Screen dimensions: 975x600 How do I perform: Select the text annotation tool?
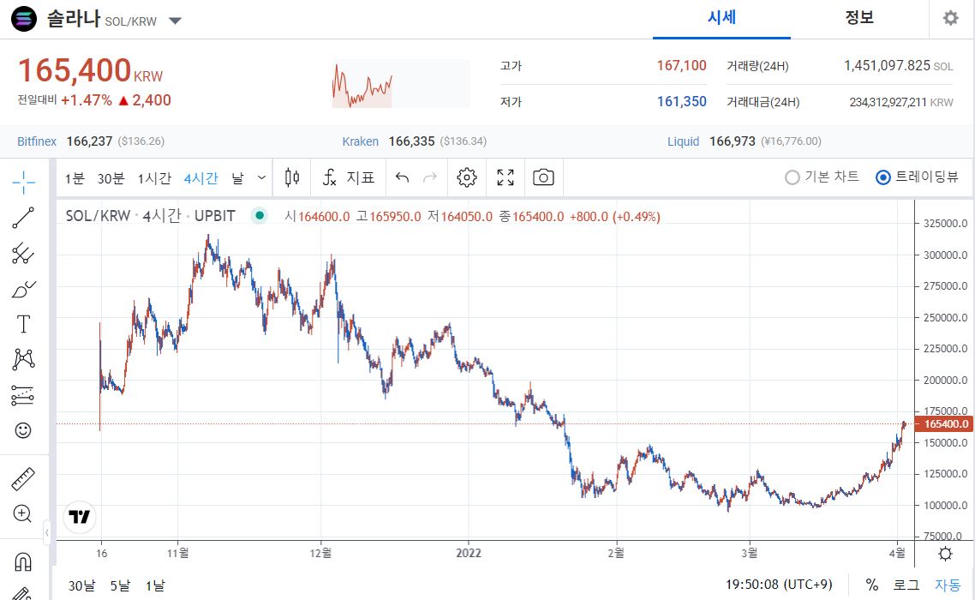click(x=24, y=324)
